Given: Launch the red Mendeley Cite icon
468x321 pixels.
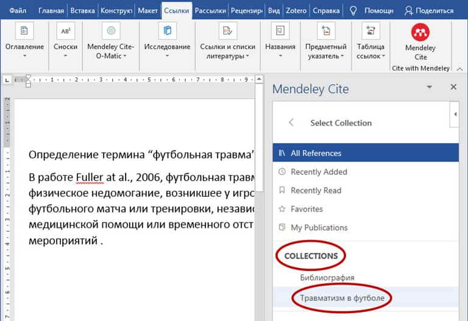Looking at the screenshot, I should (420, 32).
